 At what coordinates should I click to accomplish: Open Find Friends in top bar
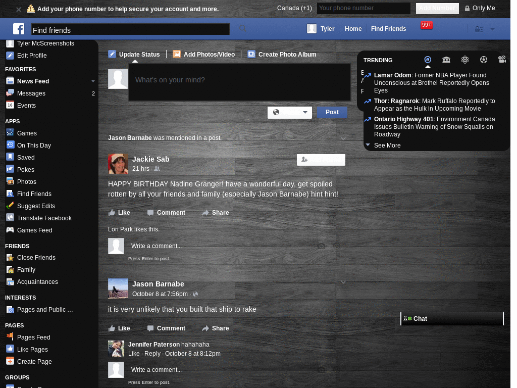point(388,29)
